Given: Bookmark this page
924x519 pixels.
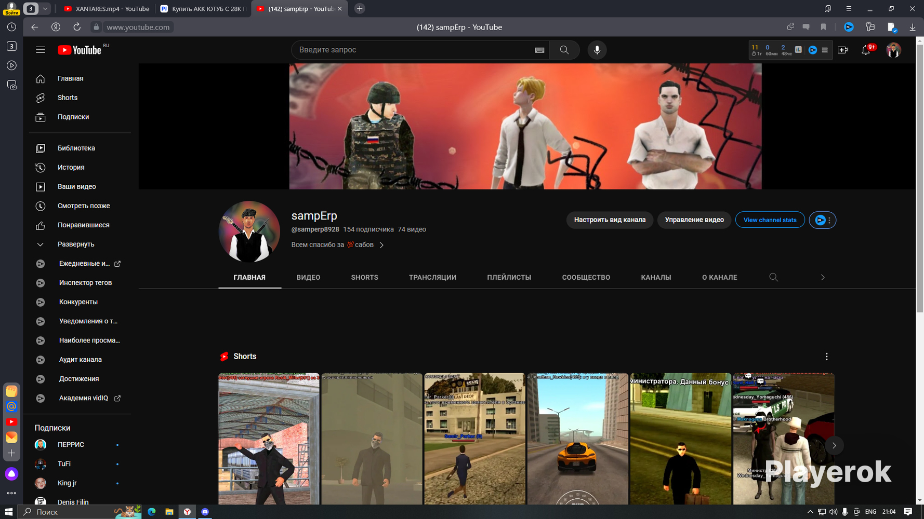Looking at the screenshot, I should 823,27.
